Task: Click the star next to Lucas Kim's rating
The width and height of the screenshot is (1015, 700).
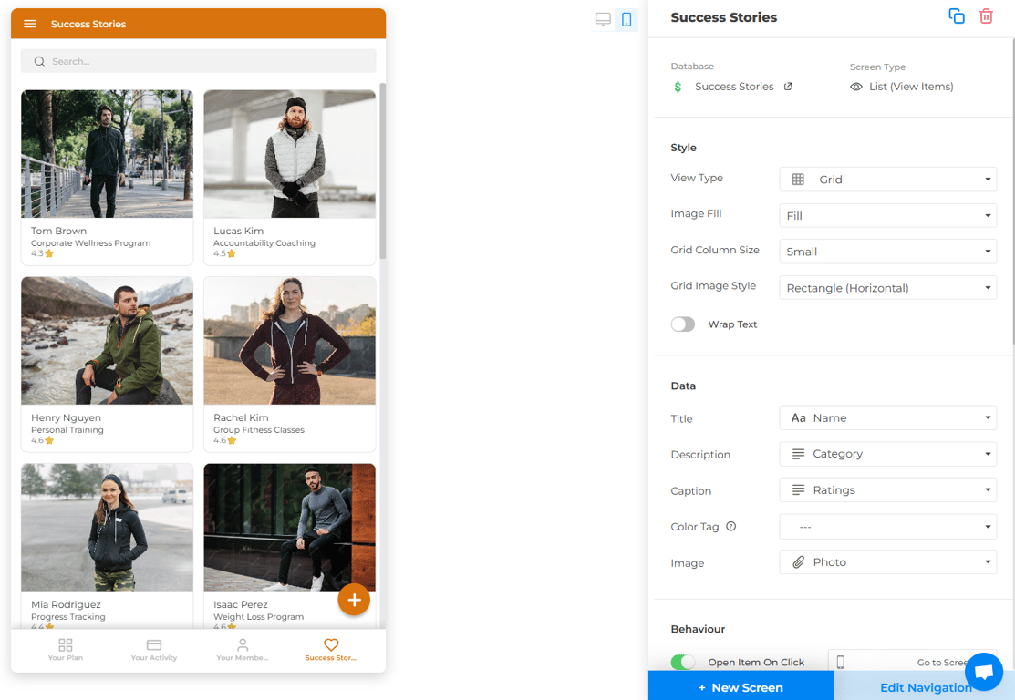Action: coord(232,253)
